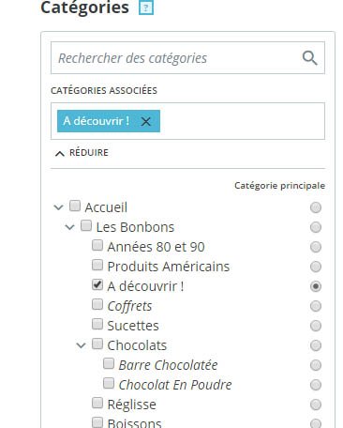
Task: Click the Catégories help icon
Action: pos(146,8)
